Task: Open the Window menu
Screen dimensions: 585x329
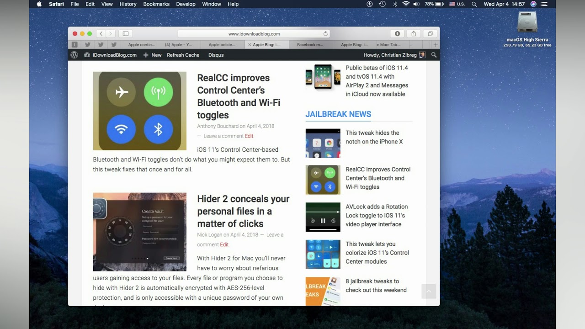Action: point(212,4)
